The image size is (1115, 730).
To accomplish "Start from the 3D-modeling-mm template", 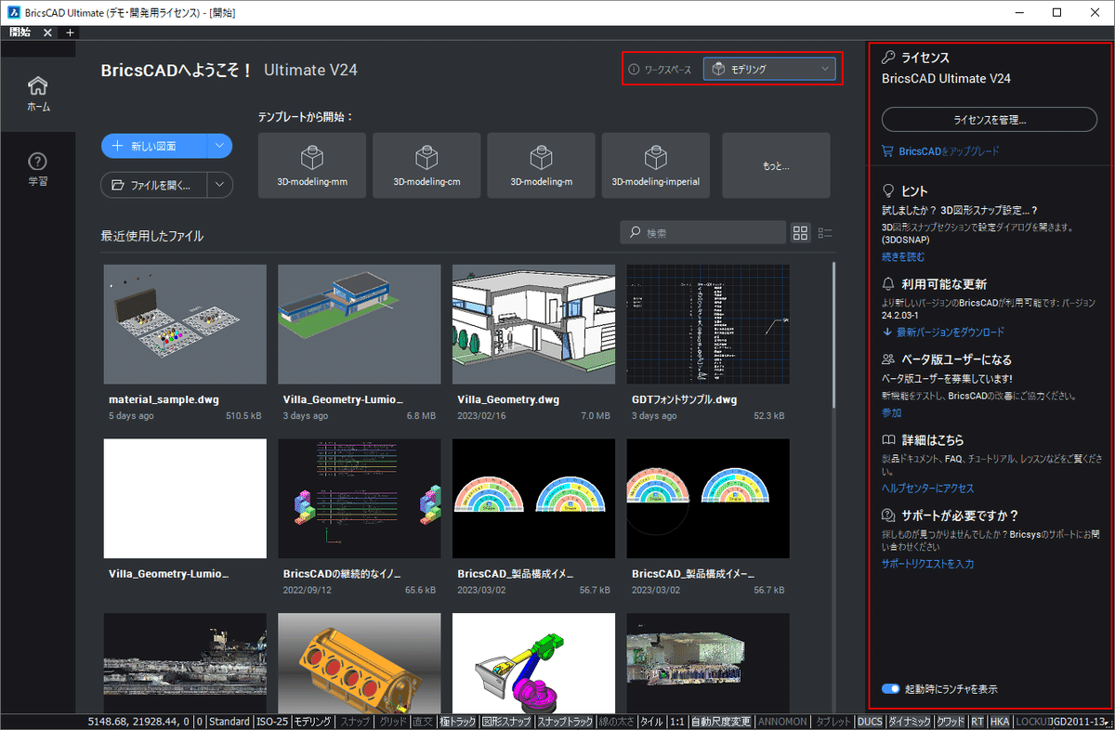I will (x=312, y=165).
